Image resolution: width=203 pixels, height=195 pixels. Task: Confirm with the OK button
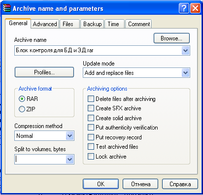(x=101, y=184)
